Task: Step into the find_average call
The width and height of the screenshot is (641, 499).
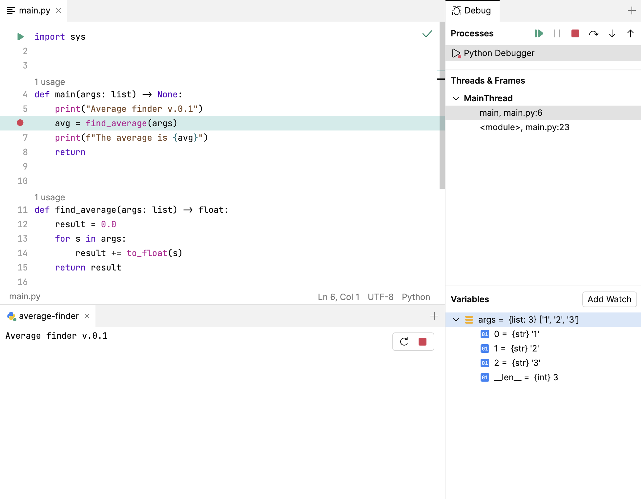Action: (x=611, y=33)
